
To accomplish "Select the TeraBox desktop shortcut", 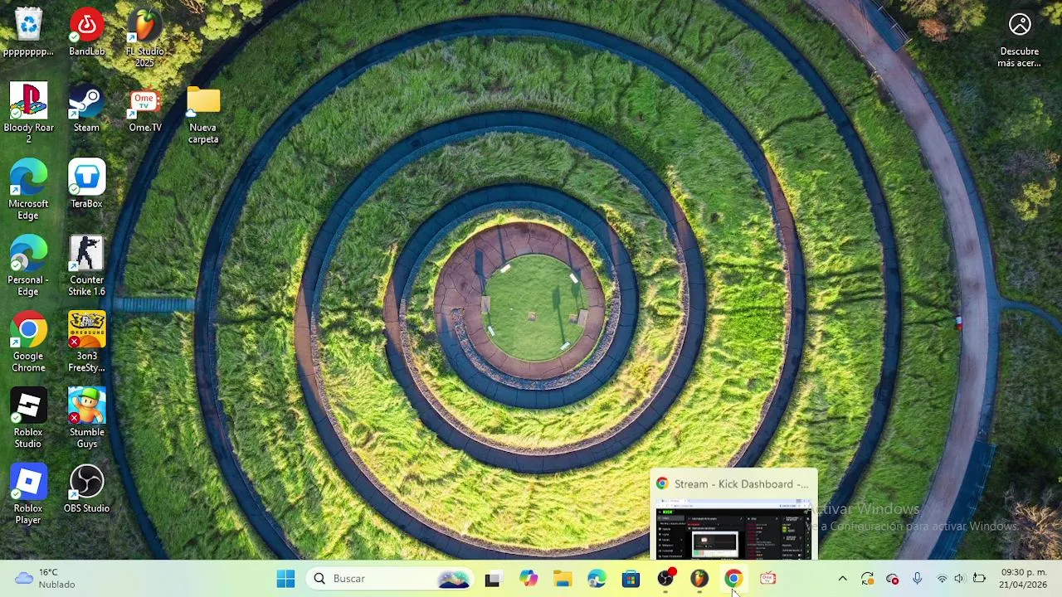I will pyautogui.click(x=86, y=184).
